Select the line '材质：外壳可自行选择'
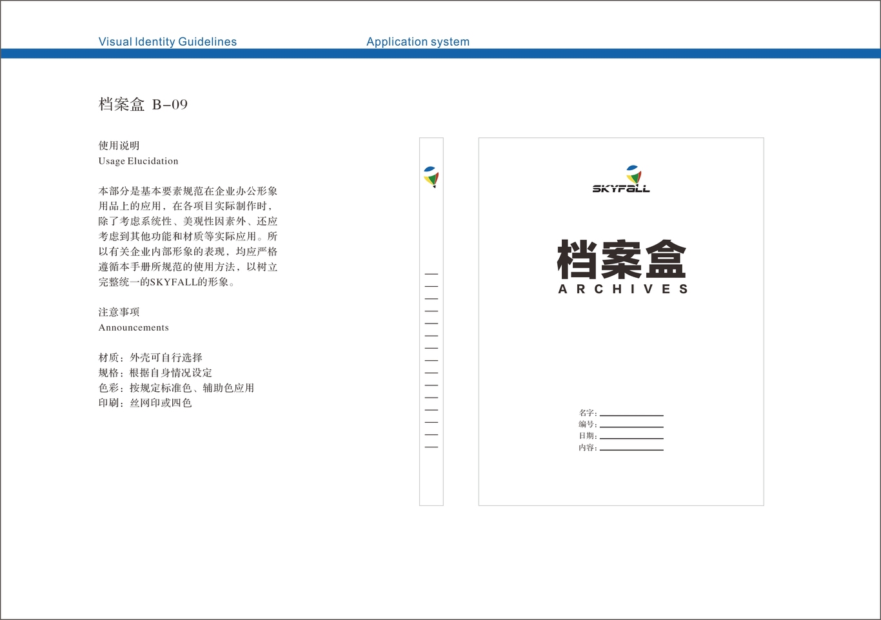Viewport: 881px width, 620px height. [x=150, y=358]
